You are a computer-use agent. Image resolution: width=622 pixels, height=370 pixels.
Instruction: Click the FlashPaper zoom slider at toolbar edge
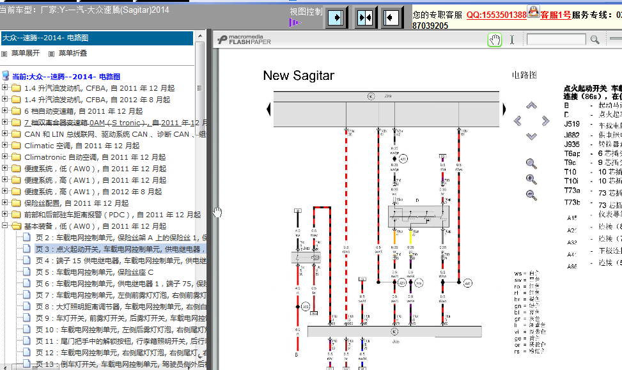click(x=616, y=38)
